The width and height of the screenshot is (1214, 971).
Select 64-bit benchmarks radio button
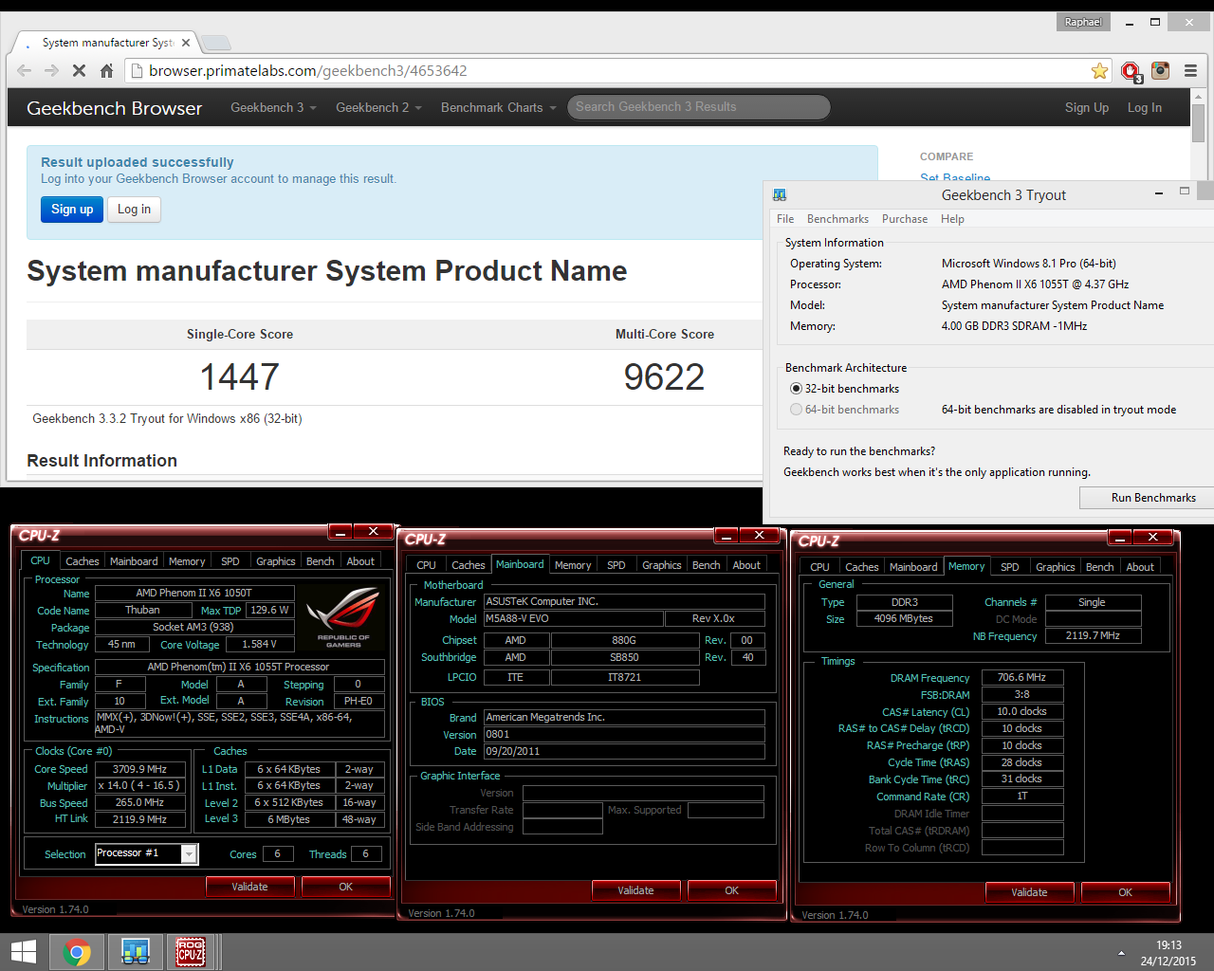tap(796, 410)
